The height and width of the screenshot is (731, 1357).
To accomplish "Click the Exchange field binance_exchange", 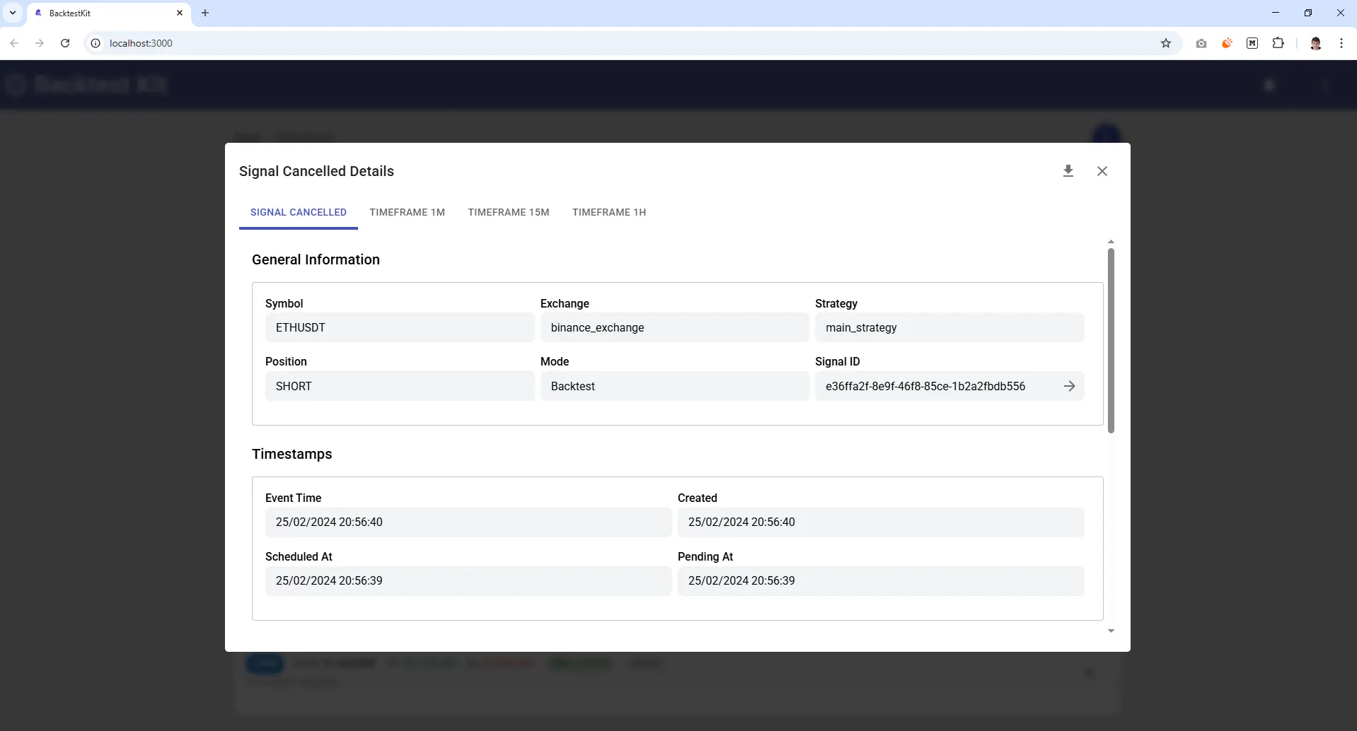I will tap(674, 327).
